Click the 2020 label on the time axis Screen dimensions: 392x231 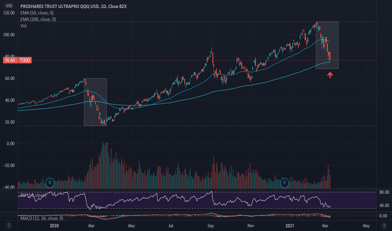[54, 226]
